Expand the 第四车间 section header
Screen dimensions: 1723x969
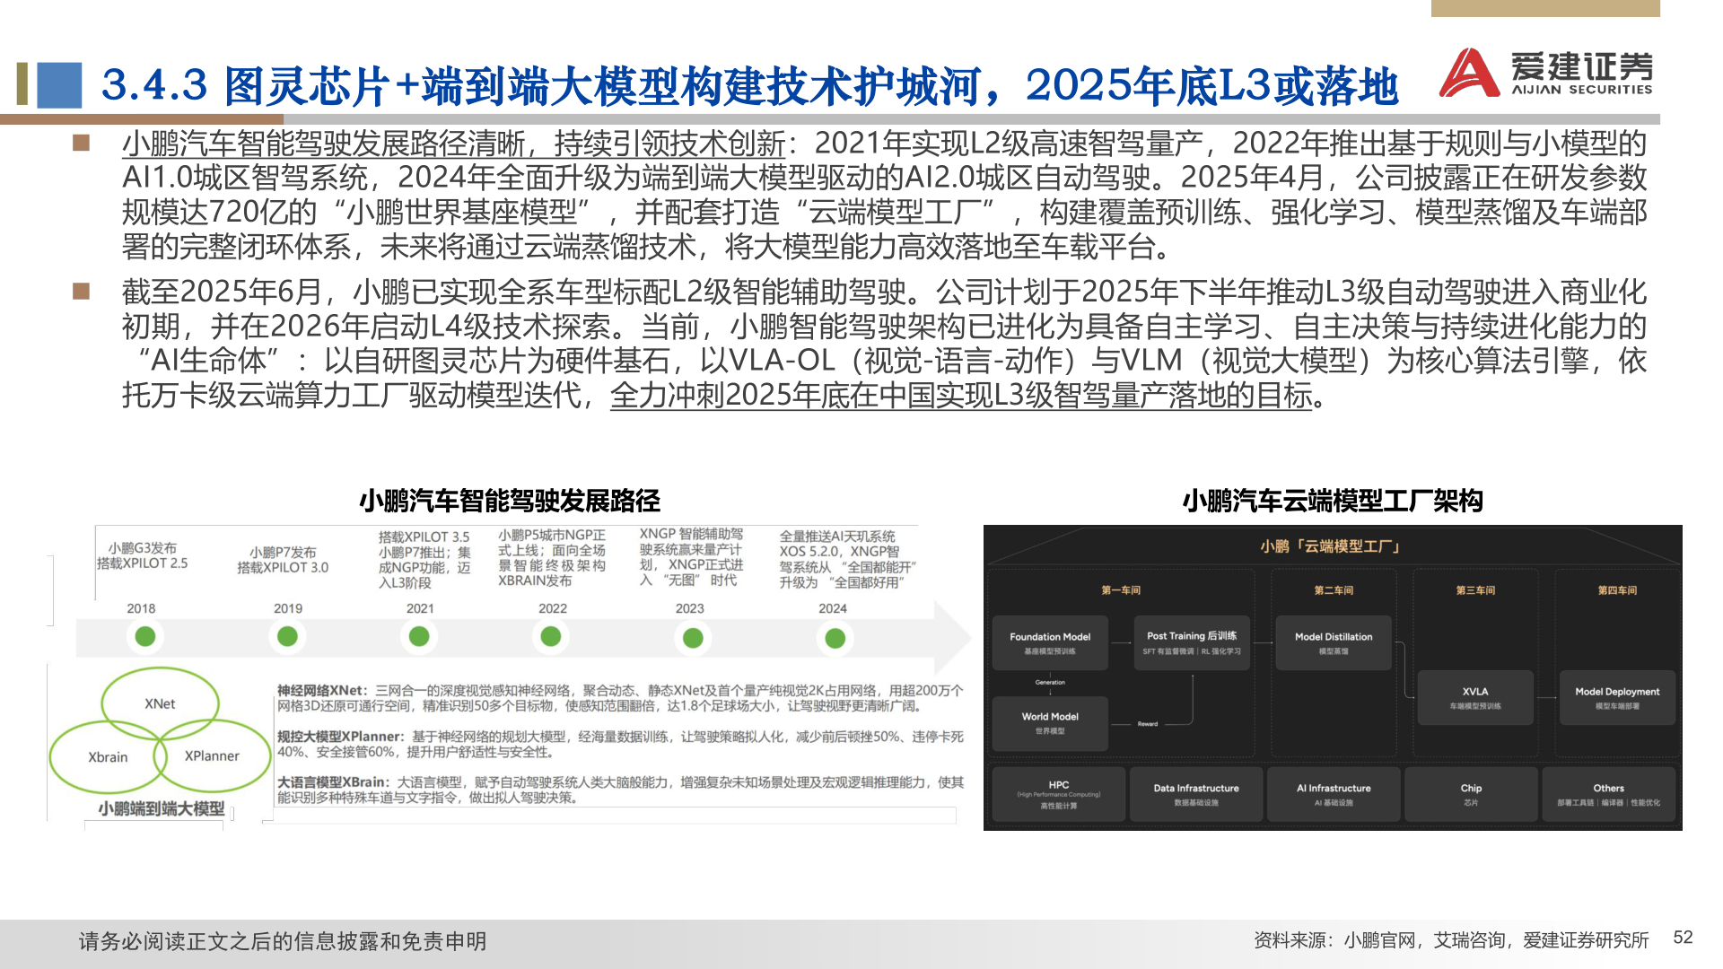click(1620, 590)
